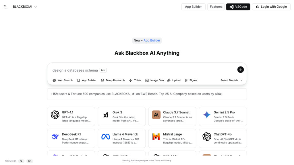This screenshot has height=165, width=294.
Task: Open the App Builder link in the New badge
Action: click(152, 40)
